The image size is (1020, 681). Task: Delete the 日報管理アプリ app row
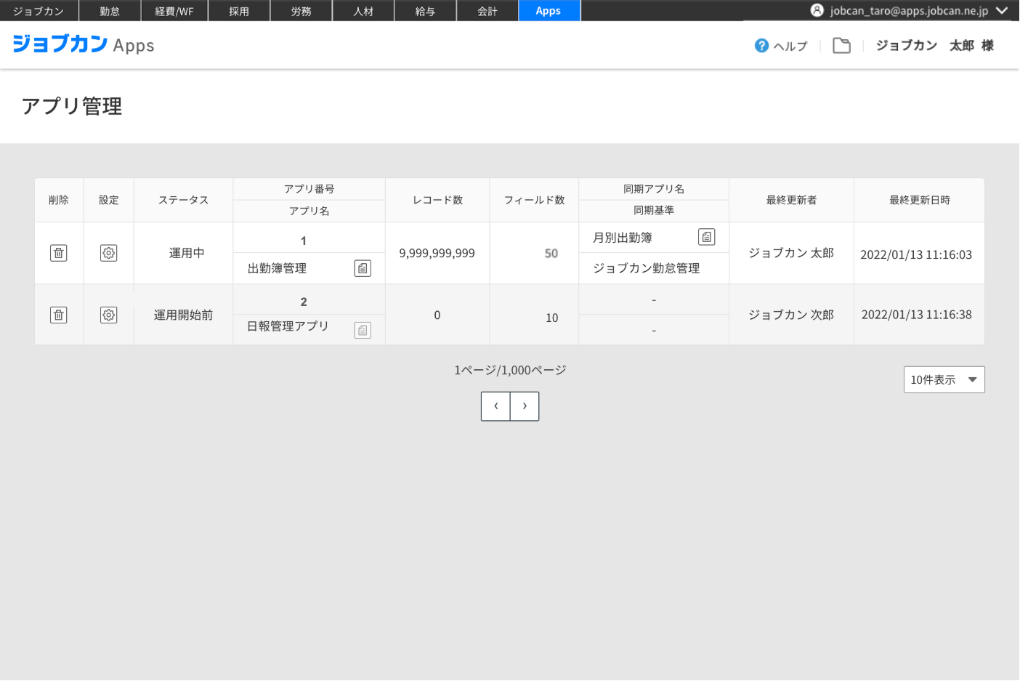click(59, 315)
